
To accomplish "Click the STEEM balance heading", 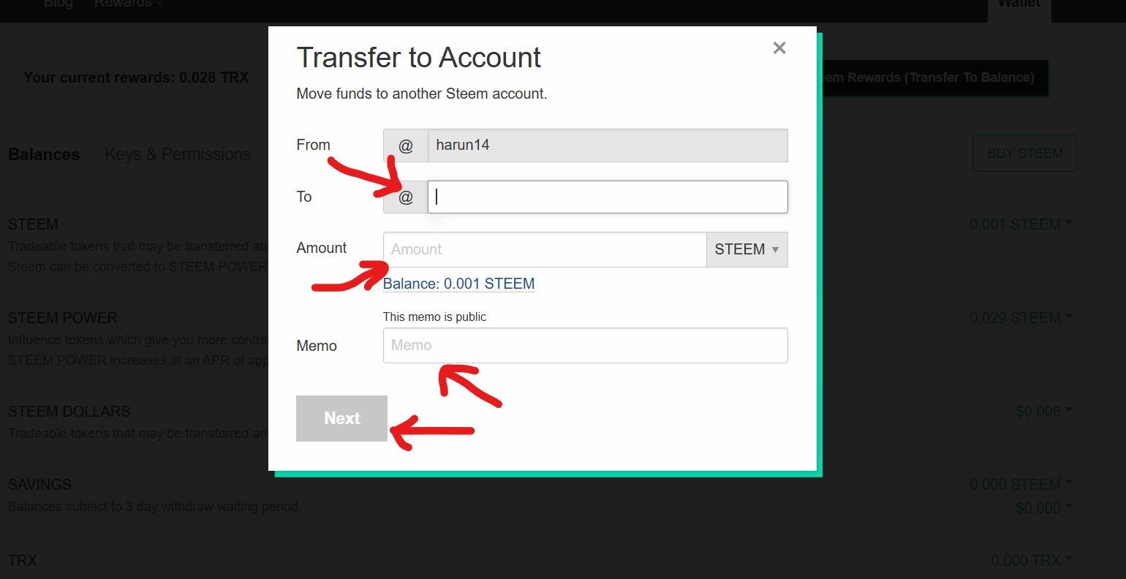I will (x=33, y=224).
